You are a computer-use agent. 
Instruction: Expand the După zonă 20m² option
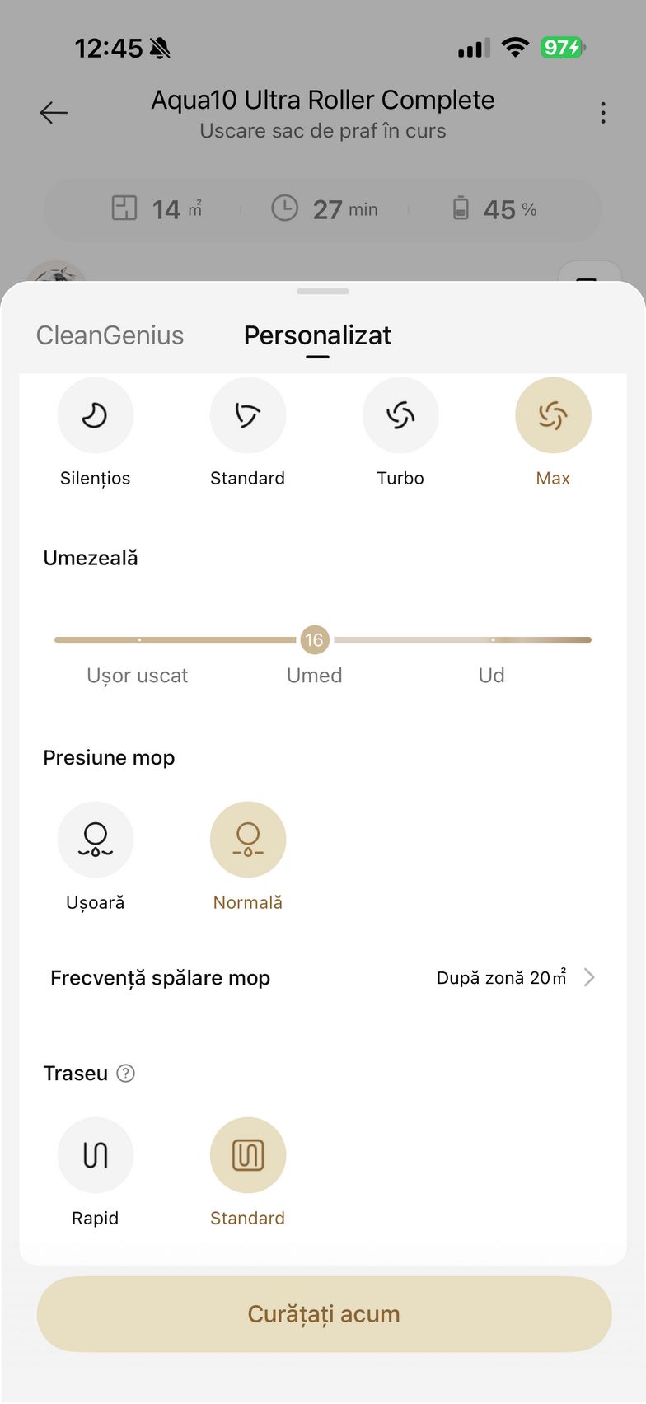501,978
